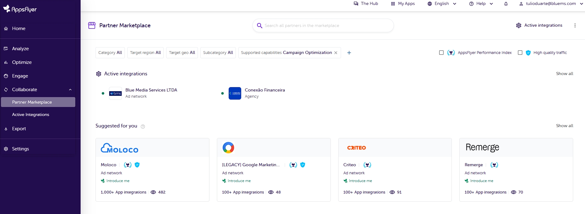Open the Category All filter dropdown
Screen dimensions: 585x214
tap(110, 53)
